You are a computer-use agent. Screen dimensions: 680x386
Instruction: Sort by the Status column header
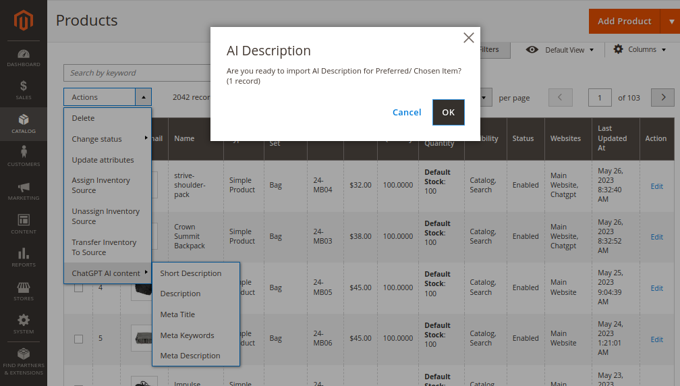[526, 138]
